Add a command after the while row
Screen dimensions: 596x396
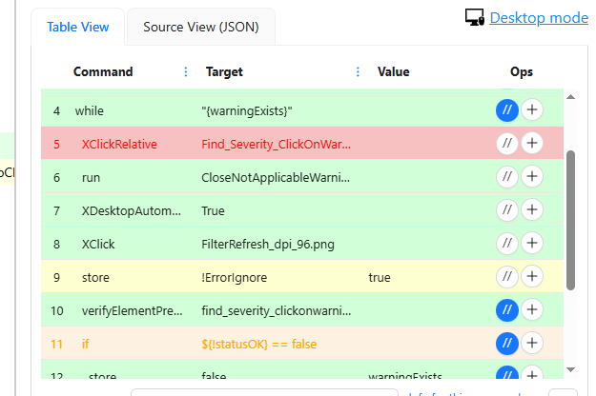532,110
